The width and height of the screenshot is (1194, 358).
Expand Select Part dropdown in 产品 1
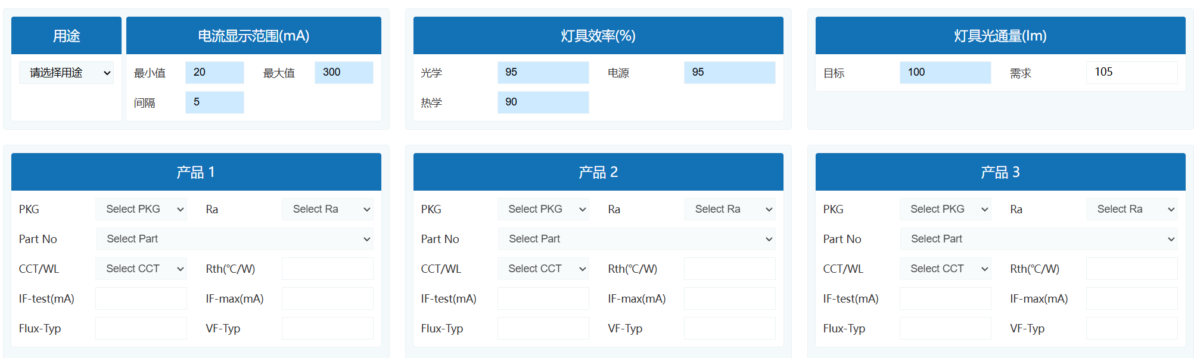pos(235,239)
